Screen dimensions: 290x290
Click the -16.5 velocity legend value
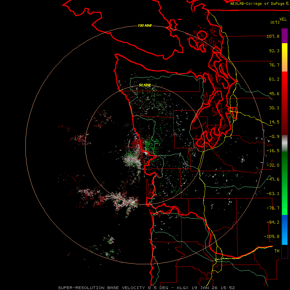click(x=273, y=151)
